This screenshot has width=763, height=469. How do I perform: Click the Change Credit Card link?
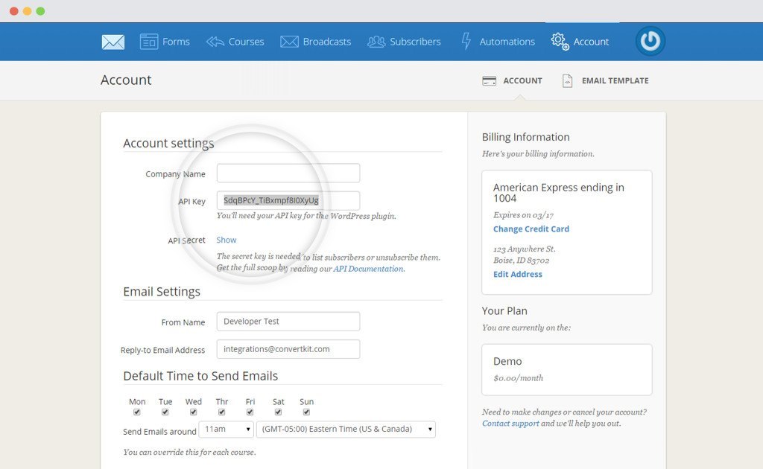click(531, 229)
